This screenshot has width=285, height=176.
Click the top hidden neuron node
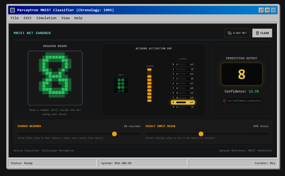pos(149,70)
